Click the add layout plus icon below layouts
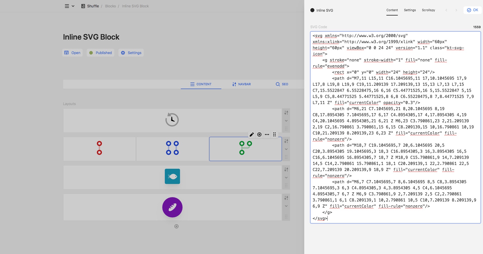Screen dimensions: 483x254 [176, 226]
